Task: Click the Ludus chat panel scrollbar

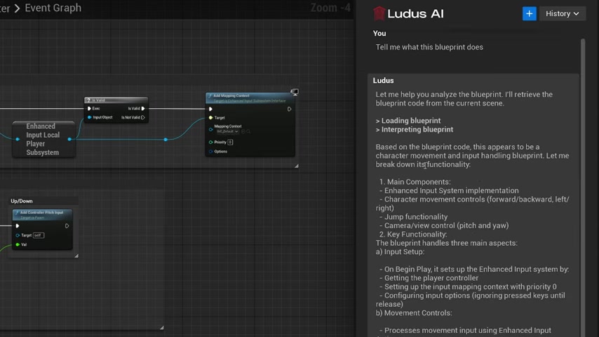Action: click(x=583, y=187)
